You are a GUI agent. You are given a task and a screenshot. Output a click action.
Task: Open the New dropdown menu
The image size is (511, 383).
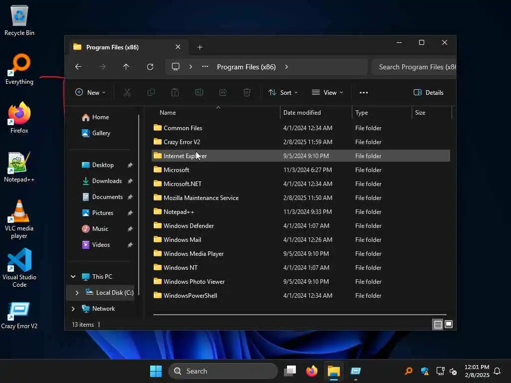point(90,92)
